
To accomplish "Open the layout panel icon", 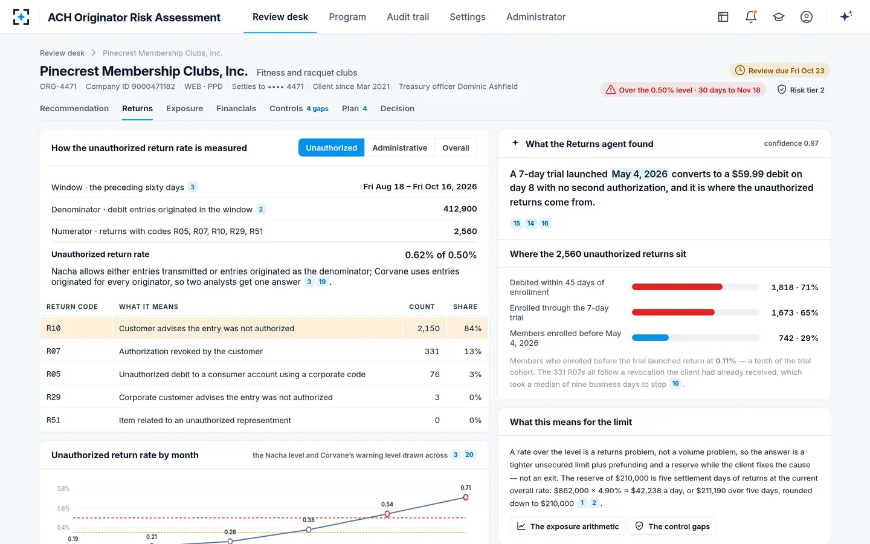I will click(x=723, y=17).
